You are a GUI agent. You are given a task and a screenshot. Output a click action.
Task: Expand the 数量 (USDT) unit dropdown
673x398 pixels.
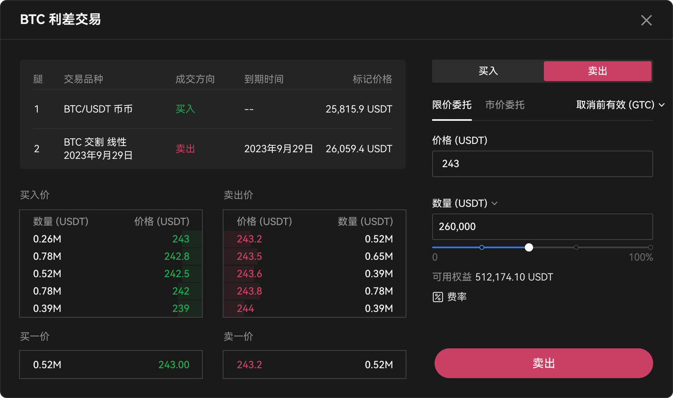point(494,203)
